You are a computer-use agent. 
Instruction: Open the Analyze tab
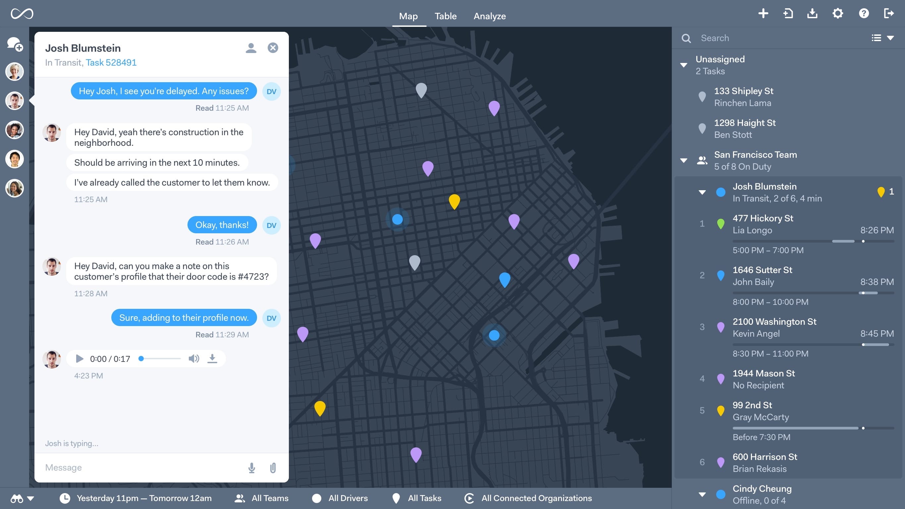click(x=489, y=16)
